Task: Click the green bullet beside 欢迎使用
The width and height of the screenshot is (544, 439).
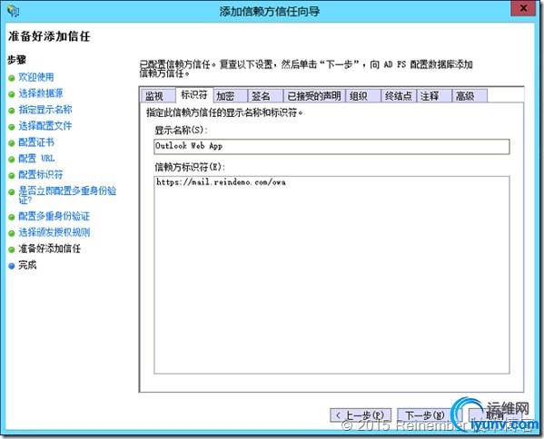Action: 12,78
